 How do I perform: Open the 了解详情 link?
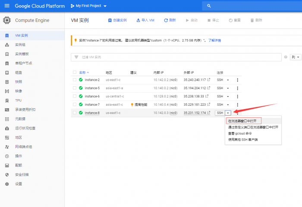pos(214,41)
